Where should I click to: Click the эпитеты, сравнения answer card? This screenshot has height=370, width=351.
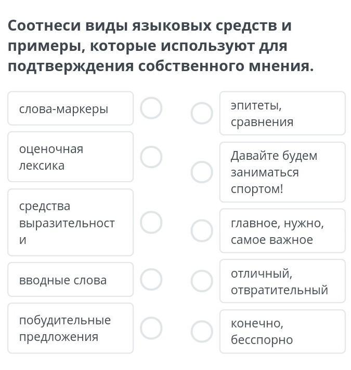[283, 113]
